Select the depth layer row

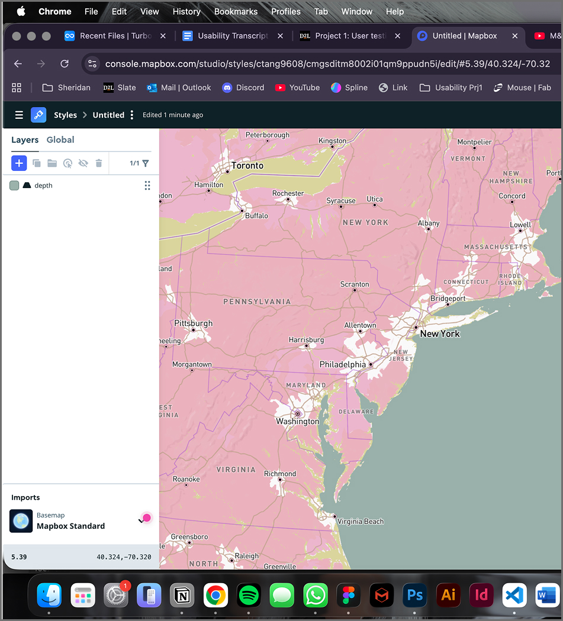click(x=77, y=186)
